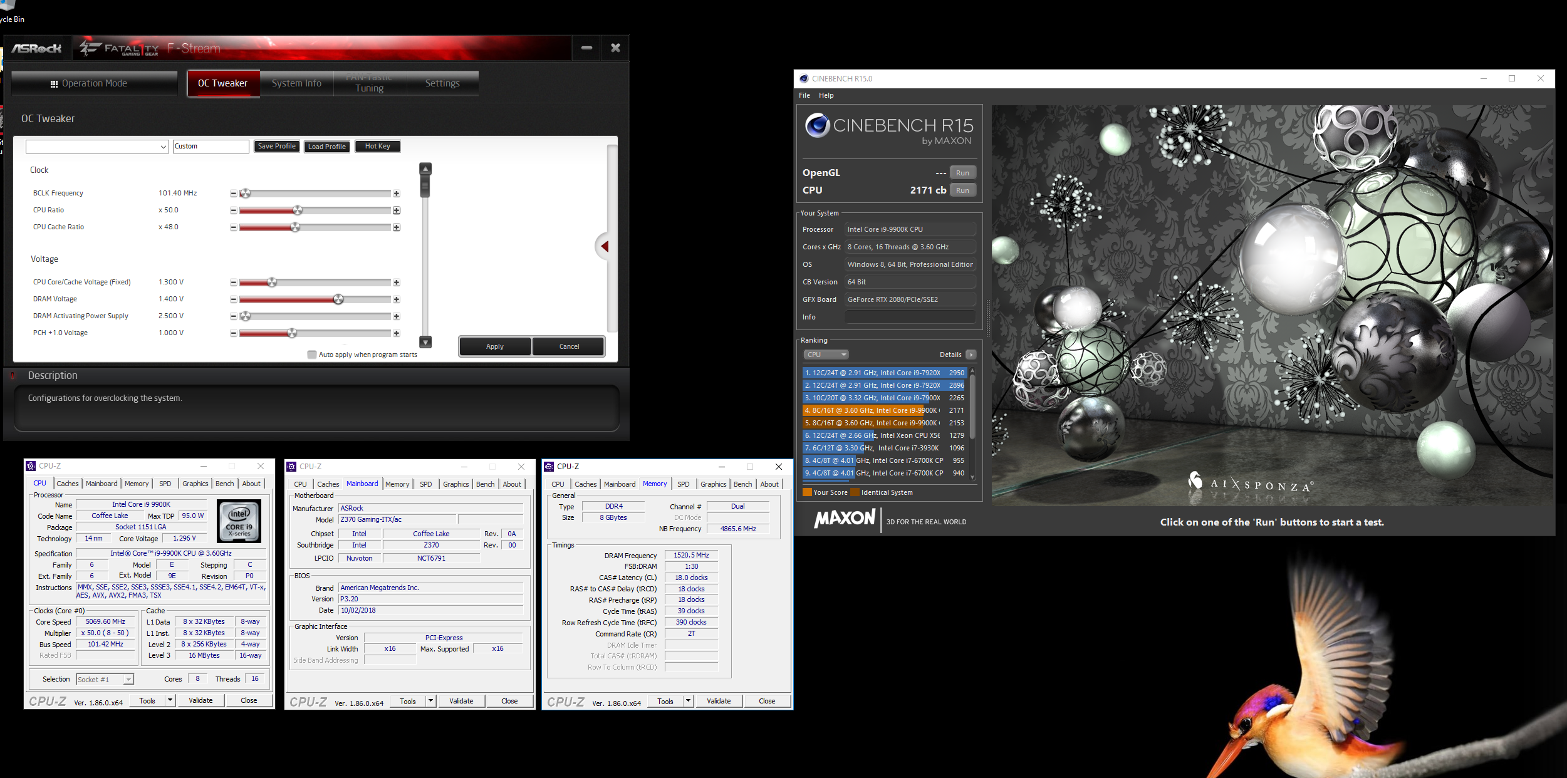Click plus icon for DRAM Voltage

coord(397,299)
